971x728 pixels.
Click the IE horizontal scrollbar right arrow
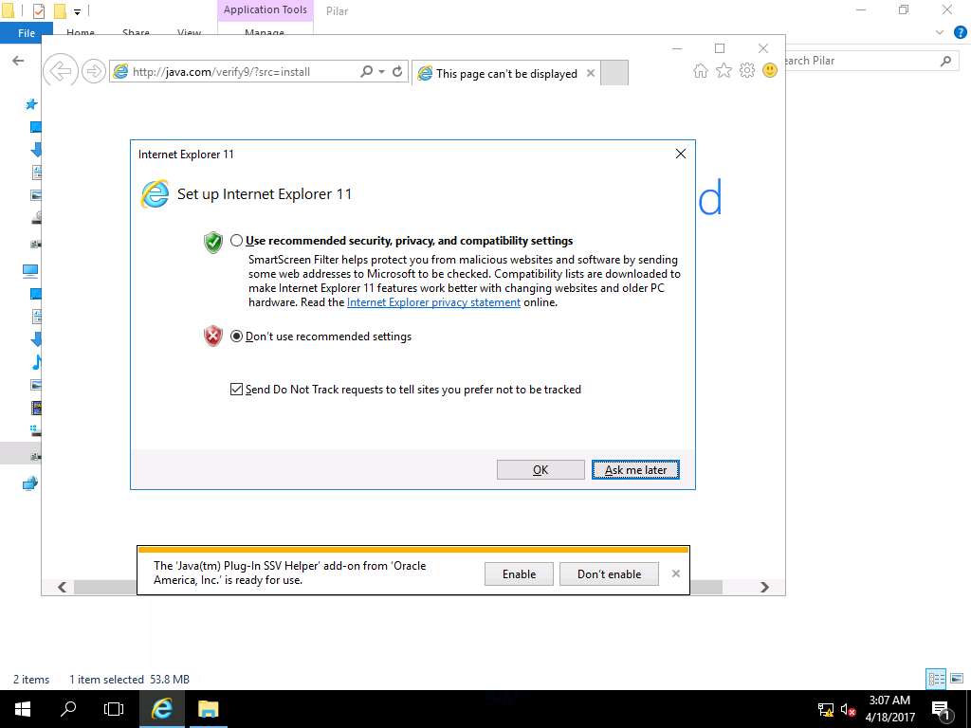coord(765,587)
